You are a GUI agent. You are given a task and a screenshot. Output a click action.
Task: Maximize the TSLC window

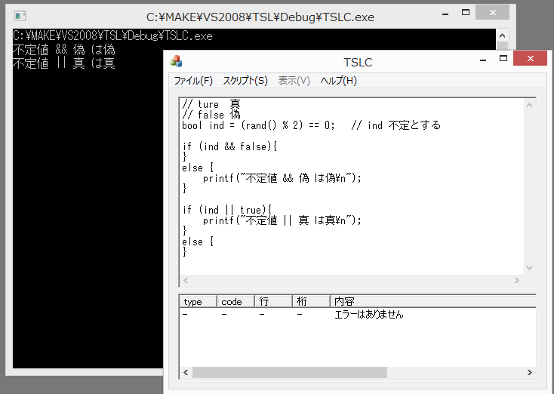[x=503, y=59]
